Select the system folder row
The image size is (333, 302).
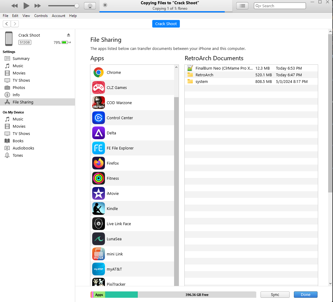click(x=251, y=82)
